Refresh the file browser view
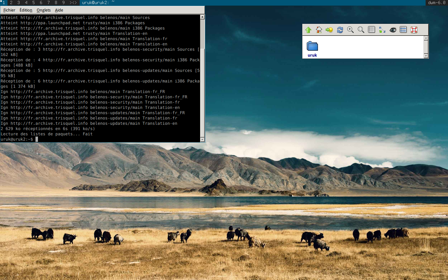This screenshot has height=280, width=448. [340, 30]
